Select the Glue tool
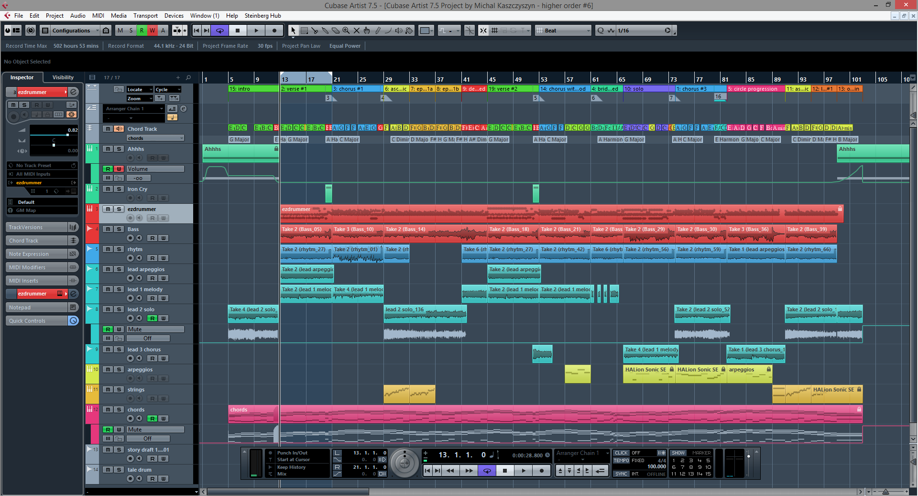Viewport: 918px width, 496px height. click(325, 31)
